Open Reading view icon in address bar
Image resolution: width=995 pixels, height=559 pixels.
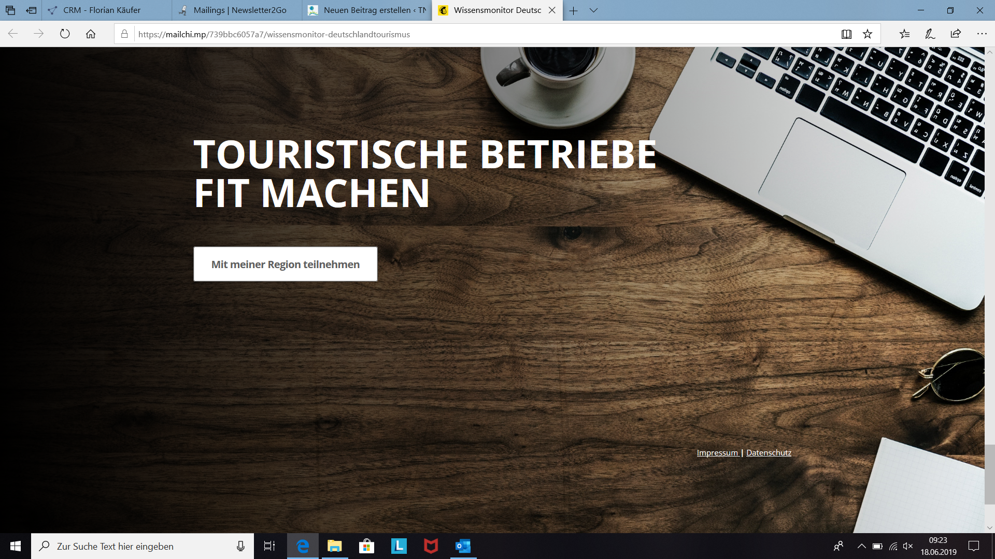pos(846,34)
